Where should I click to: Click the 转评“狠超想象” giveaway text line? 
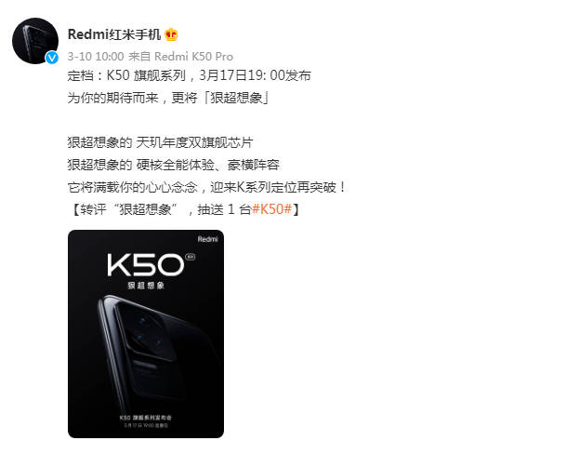point(185,209)
